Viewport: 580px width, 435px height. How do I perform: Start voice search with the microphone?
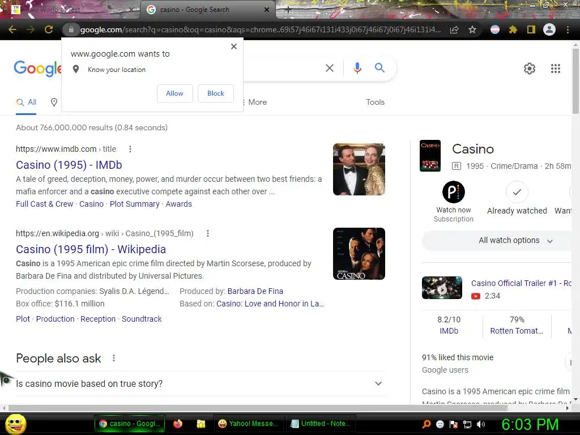point(357,68)
